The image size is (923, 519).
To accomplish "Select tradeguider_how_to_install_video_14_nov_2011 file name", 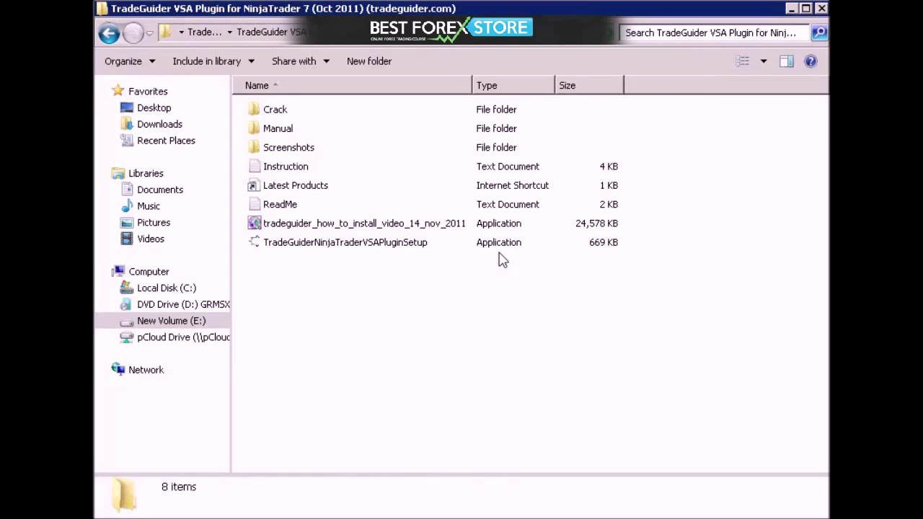I will (x=364, y=223).
